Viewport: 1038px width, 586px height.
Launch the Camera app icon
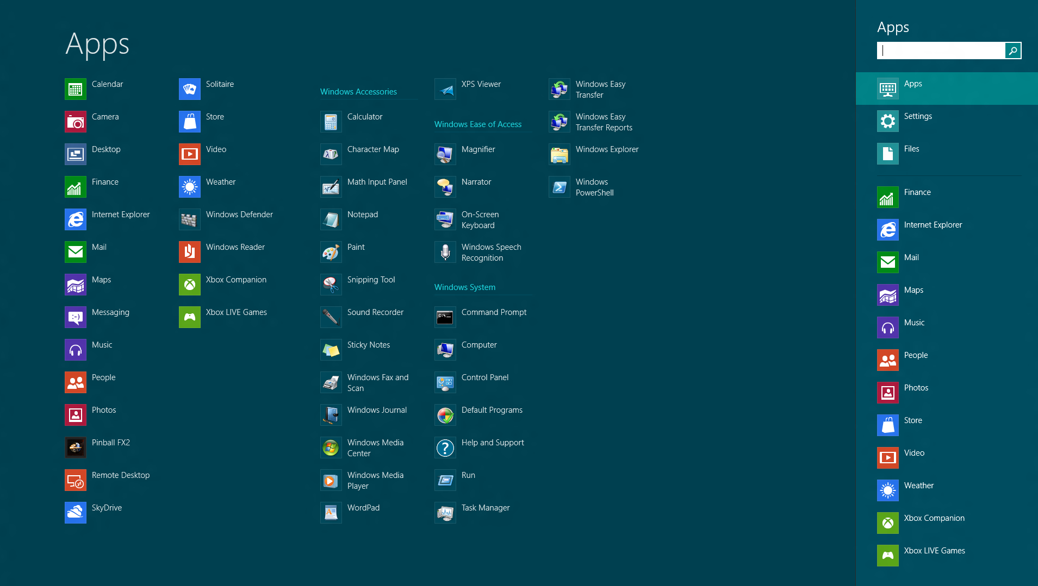click(x=75, y=122)
